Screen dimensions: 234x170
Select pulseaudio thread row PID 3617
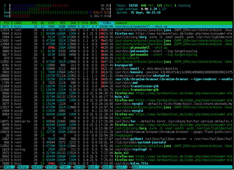116,55
